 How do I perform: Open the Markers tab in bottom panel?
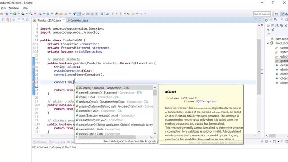tap(40, 142)
